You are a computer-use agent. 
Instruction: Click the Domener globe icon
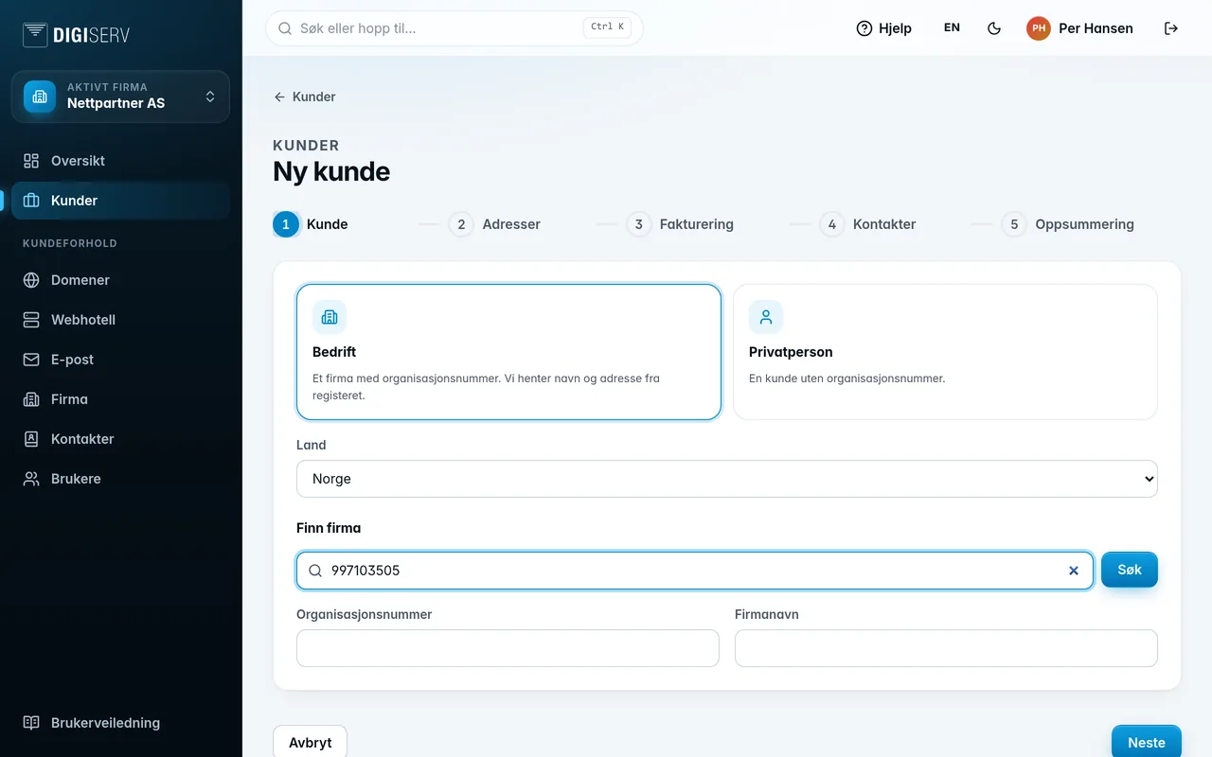click(31, 280)
